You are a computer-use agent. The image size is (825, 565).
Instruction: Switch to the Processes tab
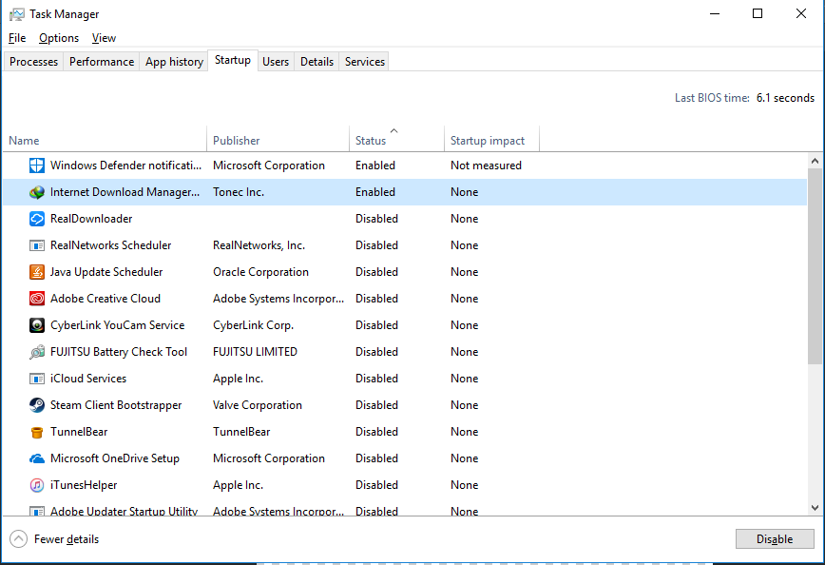[33, 62]
